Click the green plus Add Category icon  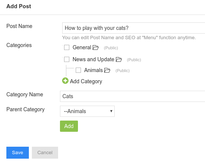65,81
